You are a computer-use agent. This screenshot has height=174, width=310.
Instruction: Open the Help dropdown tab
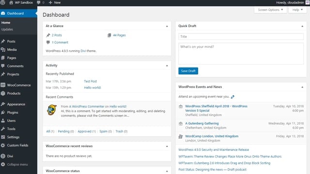point(297,10)
